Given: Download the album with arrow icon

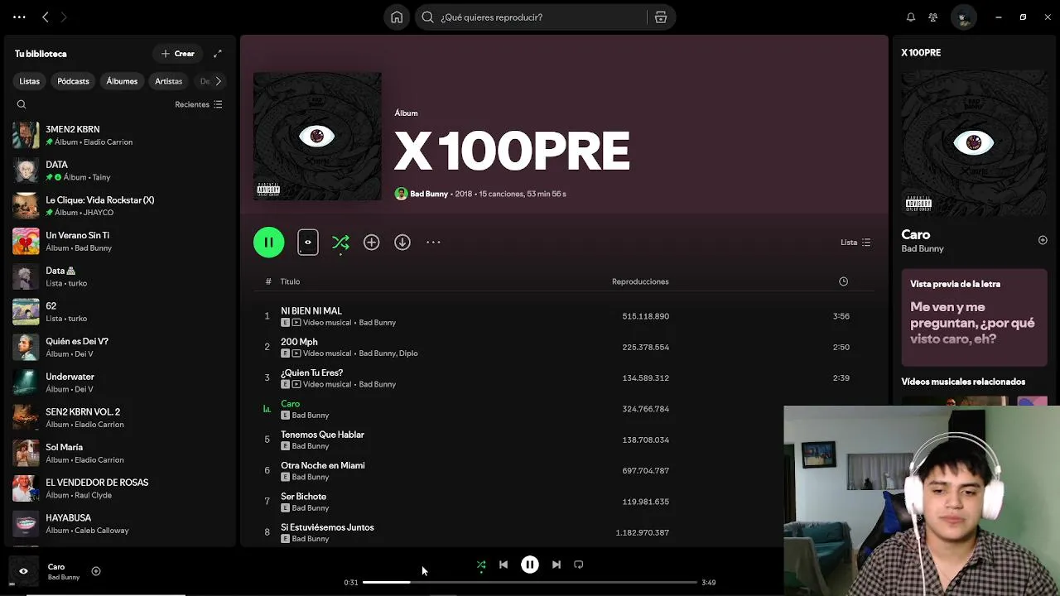Looking at the screenshot, I should point(402,243).
